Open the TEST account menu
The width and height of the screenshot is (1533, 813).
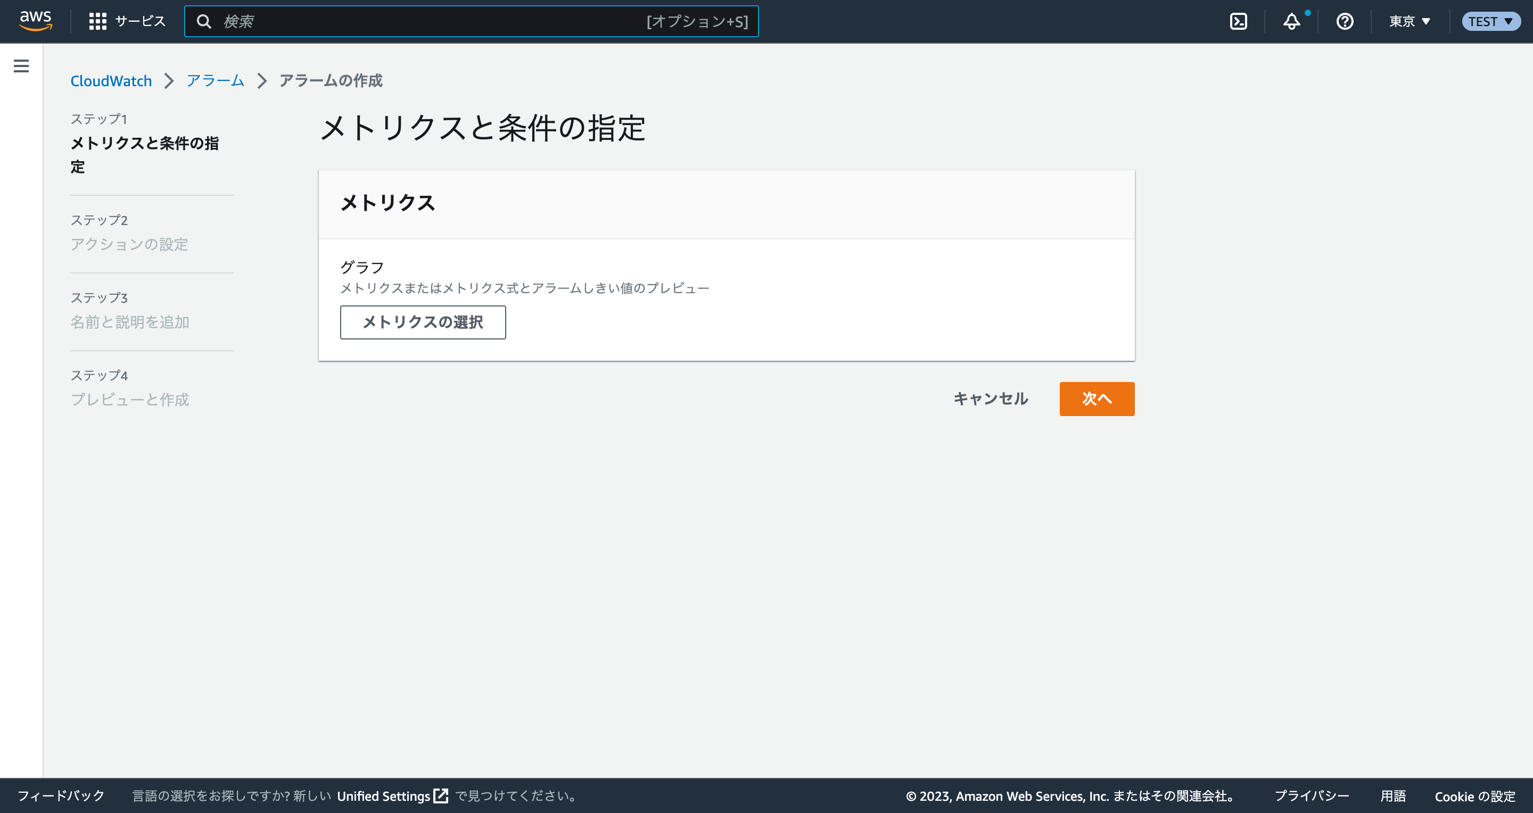pyautogui.click(x=1490, y=21)
